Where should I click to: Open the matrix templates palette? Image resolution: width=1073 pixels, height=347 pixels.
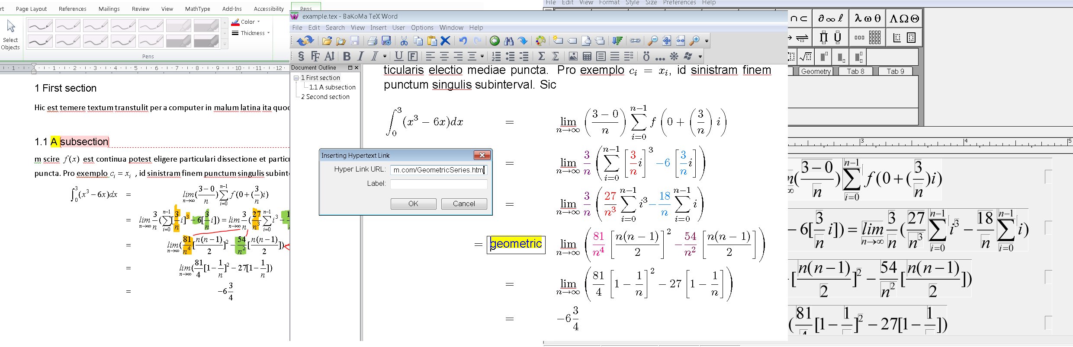(867, 38)
